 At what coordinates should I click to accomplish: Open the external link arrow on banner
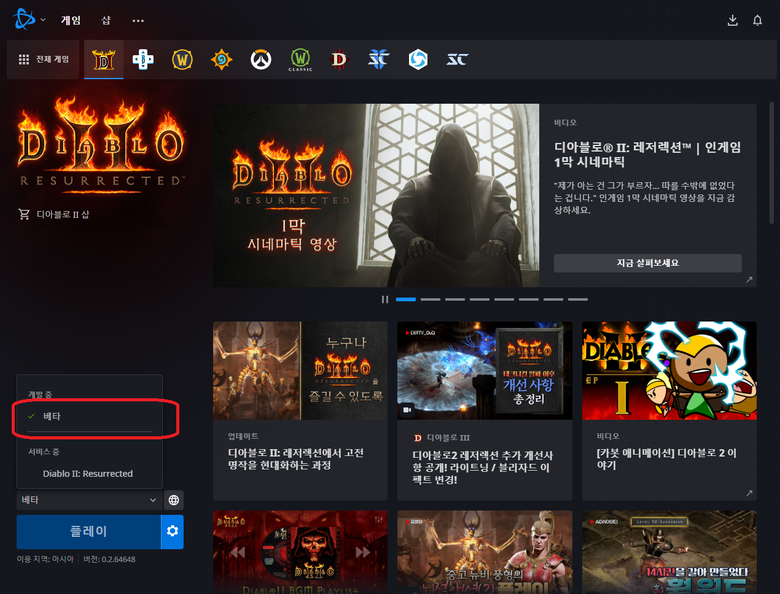(x=749, y=279)
